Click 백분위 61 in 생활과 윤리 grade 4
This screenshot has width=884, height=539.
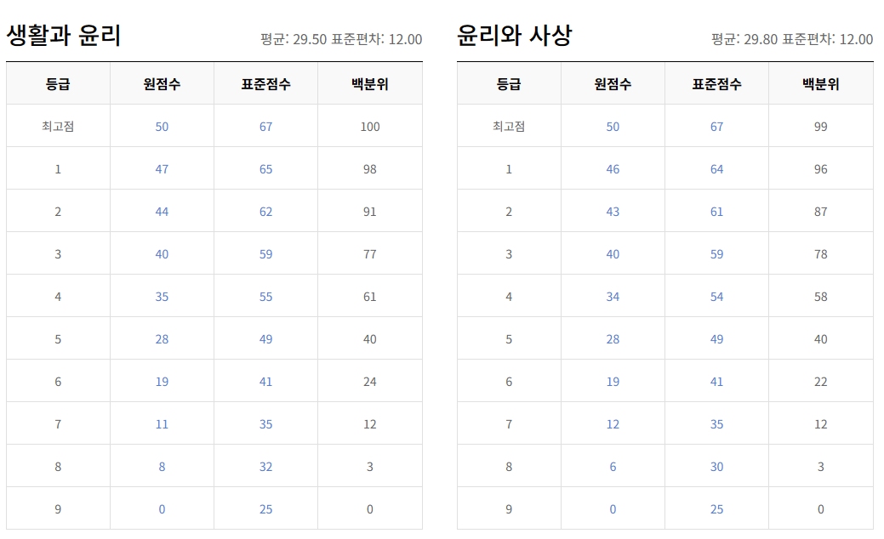click(x=370, y=297)
